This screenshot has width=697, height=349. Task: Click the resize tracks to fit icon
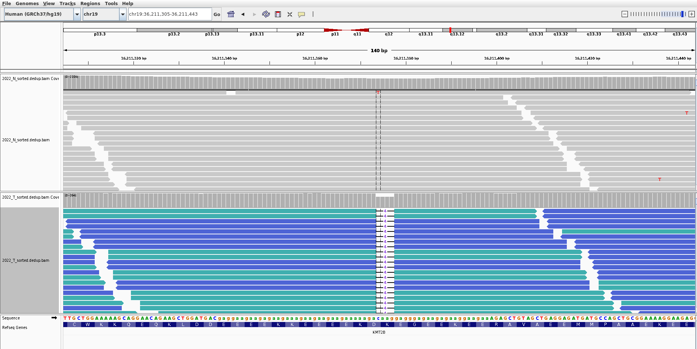pyautogui.click(x=290, y=14)
